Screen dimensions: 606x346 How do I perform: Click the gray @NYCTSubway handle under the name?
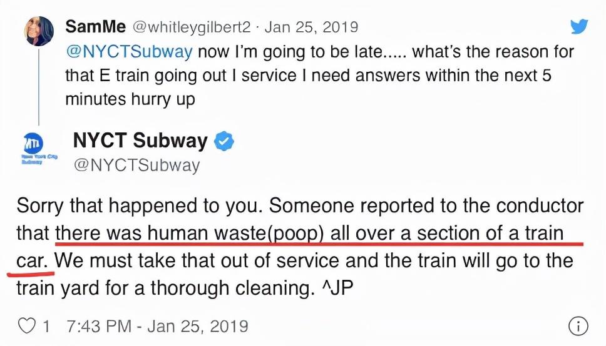click(136, 165)
